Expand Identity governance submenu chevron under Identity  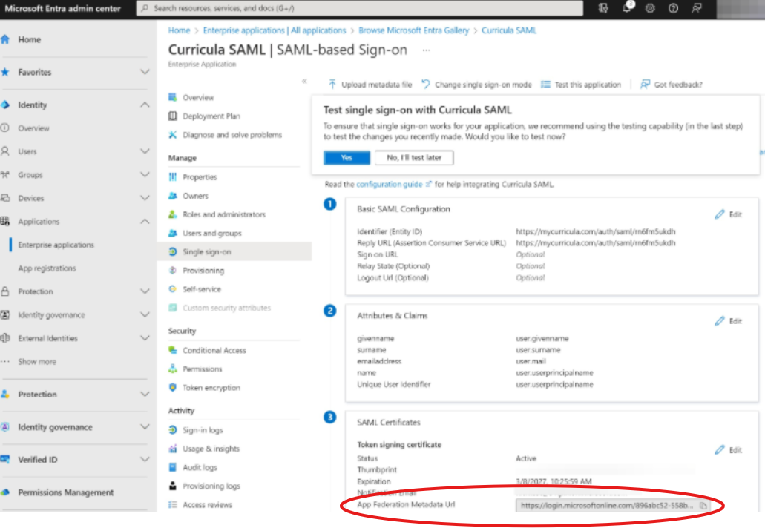[145, 314]
